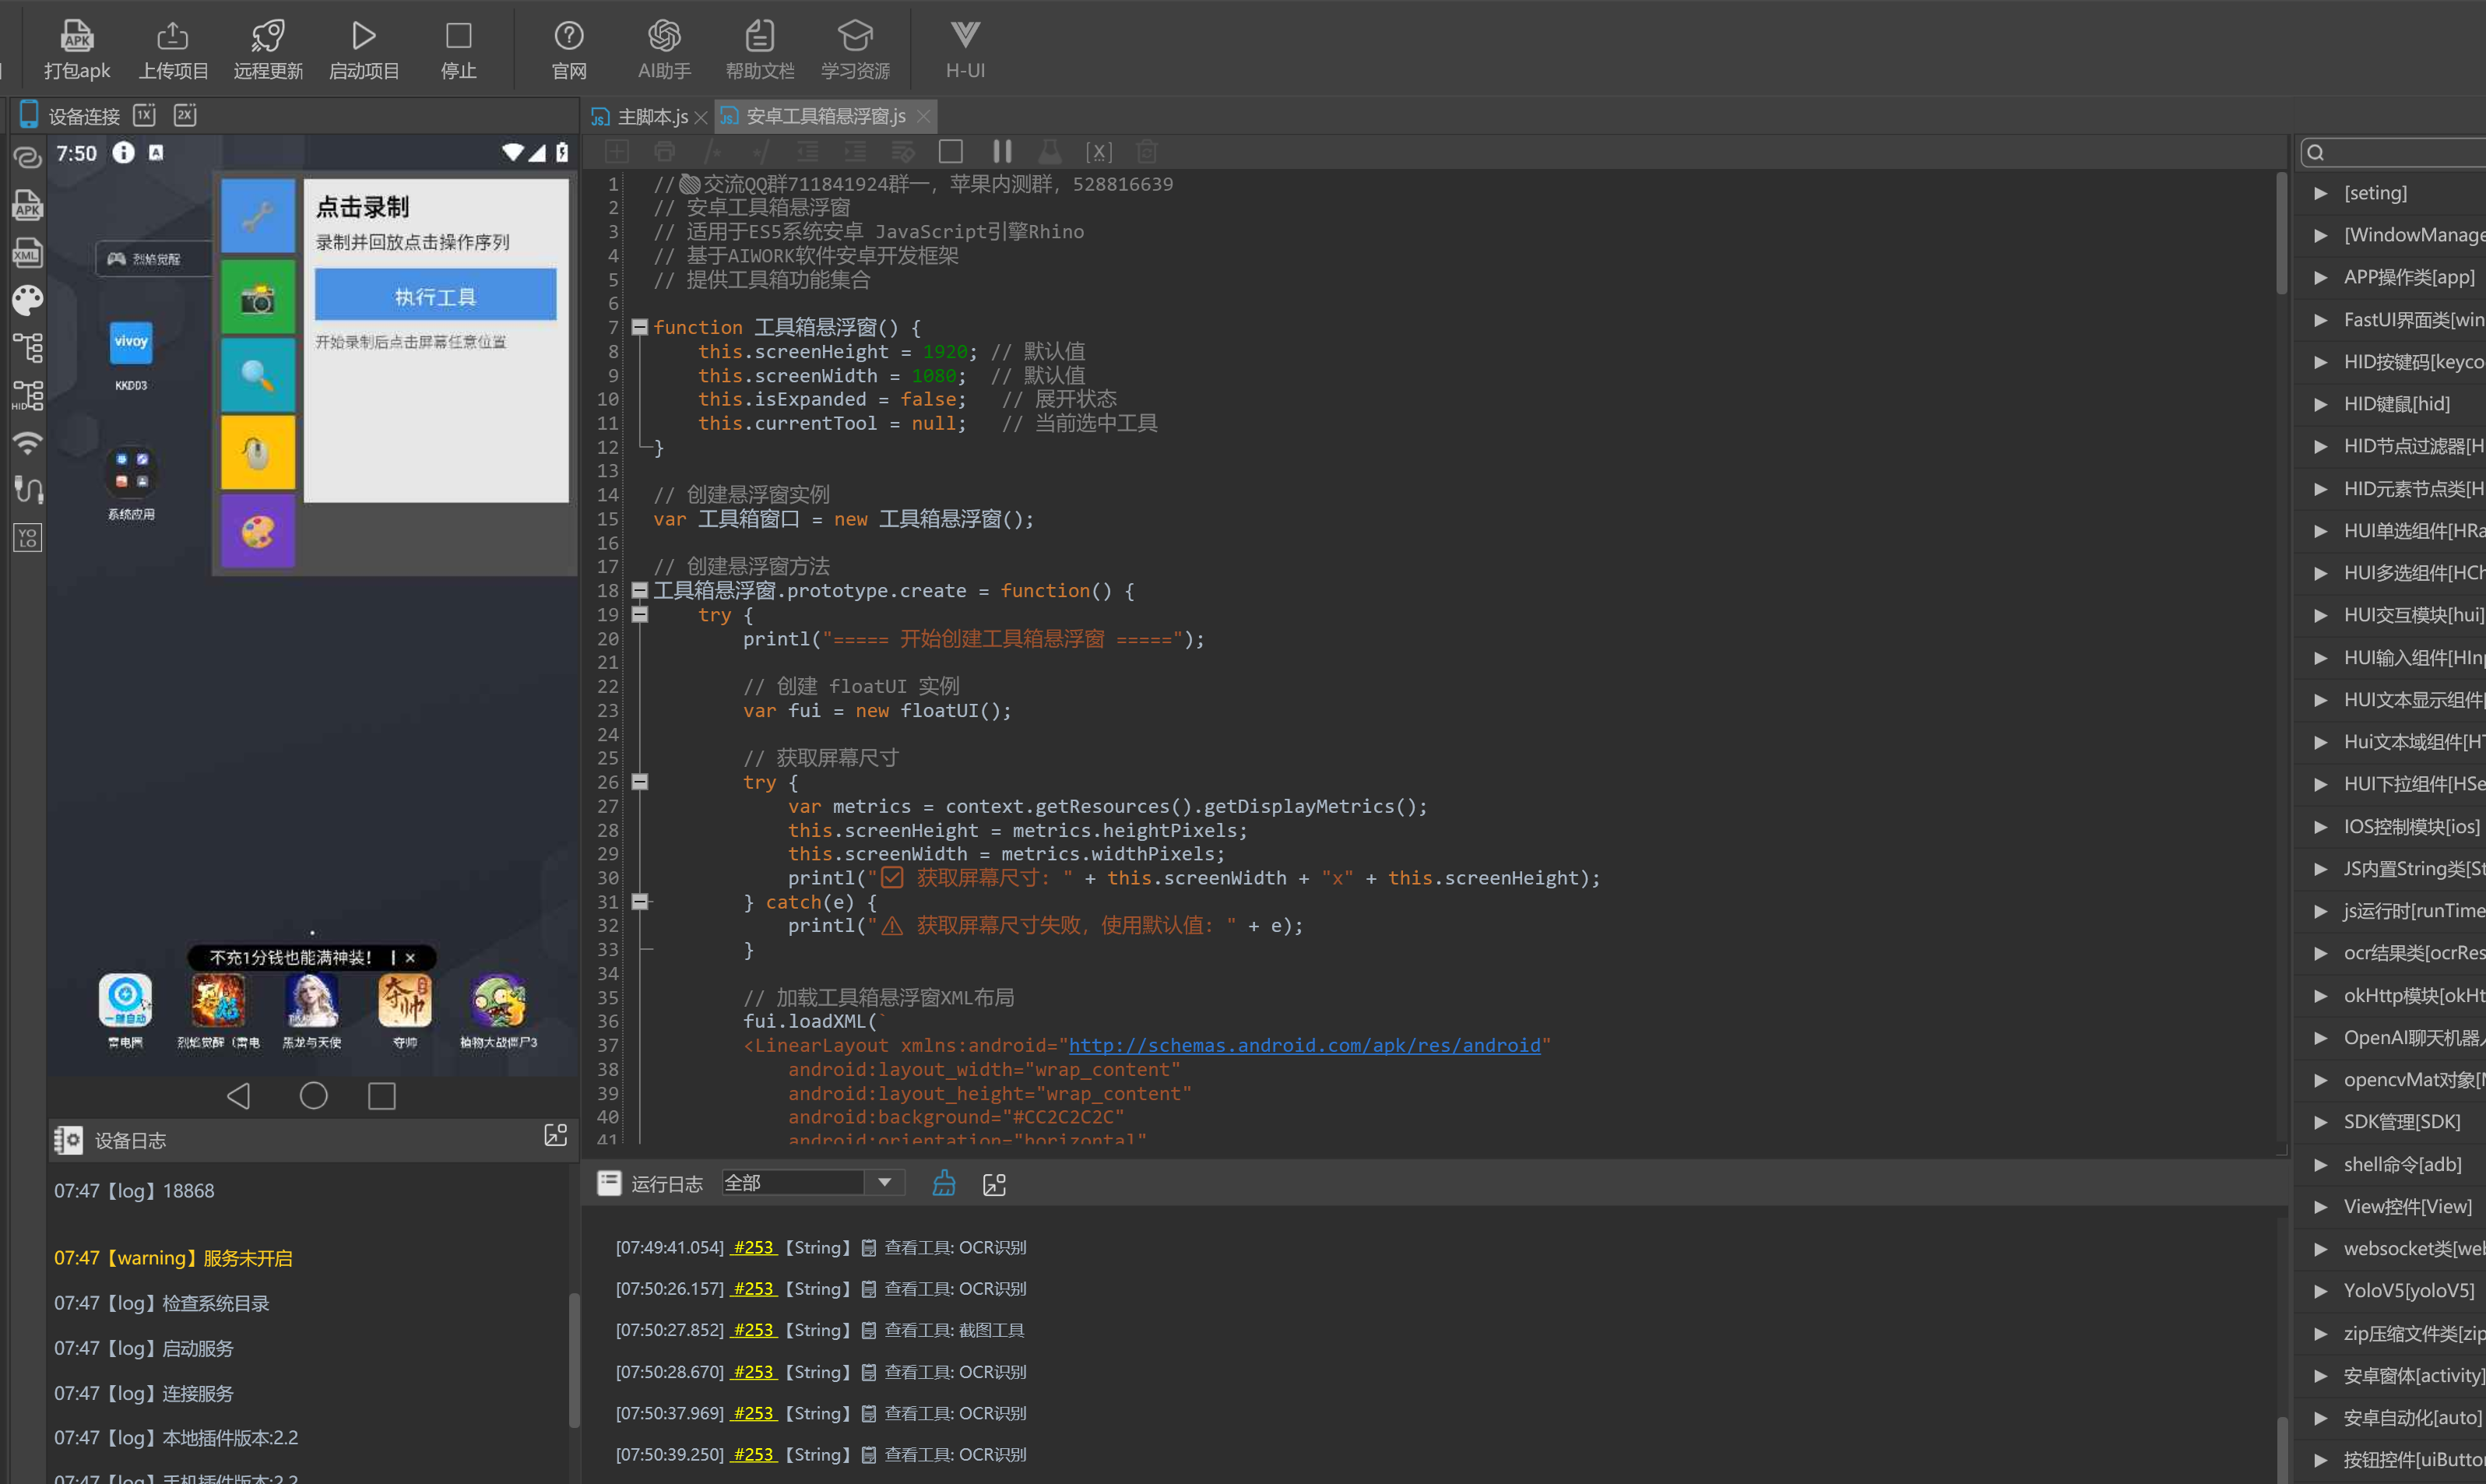
Task: Open the H-UI designer icon
Action: point(964,37)
